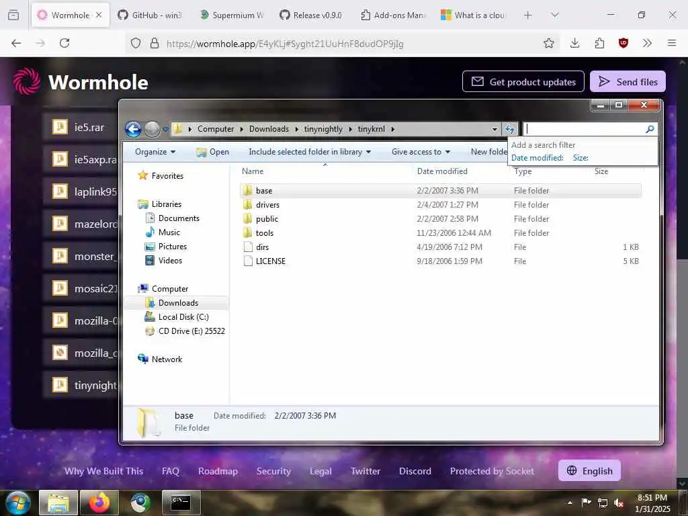
Task: Select the dirs file icon
Action: point(248,247)
